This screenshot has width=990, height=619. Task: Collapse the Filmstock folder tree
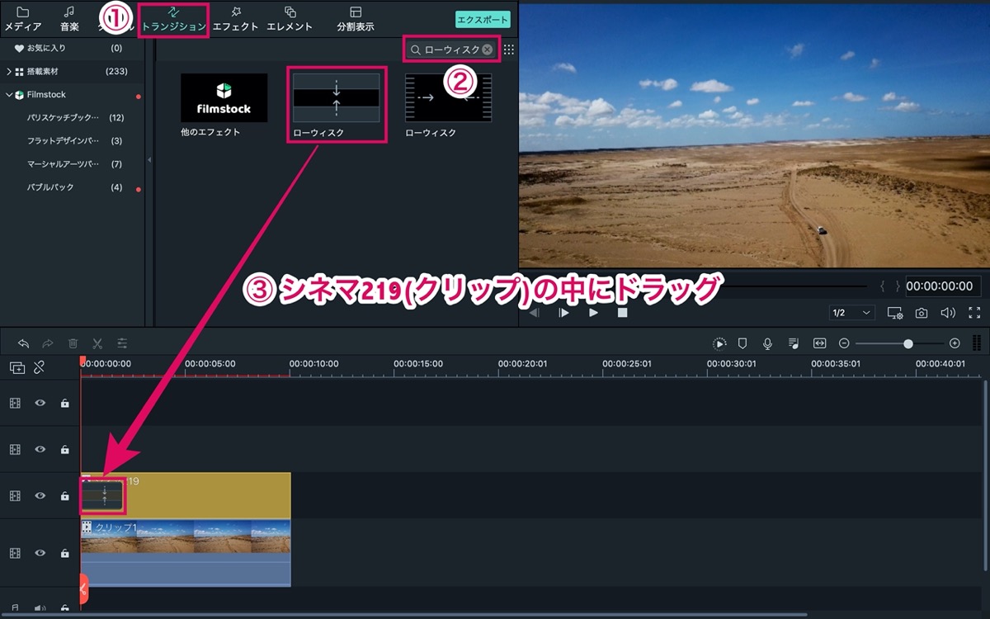tap(9, 95)
